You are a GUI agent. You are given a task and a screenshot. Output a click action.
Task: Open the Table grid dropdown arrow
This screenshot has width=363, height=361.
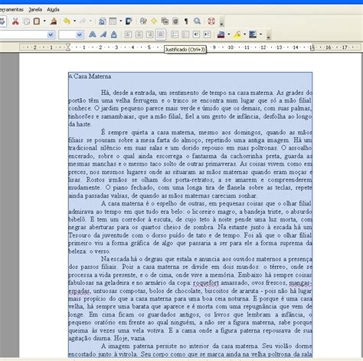(x=120, y=21)
